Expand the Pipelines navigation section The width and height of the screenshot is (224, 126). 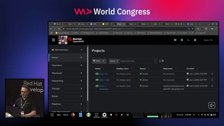click(68, 104)
